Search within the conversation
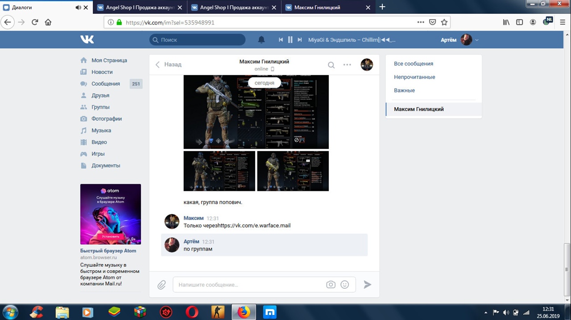Viewport: 571px width, 320px height. (x=331, y=65)
